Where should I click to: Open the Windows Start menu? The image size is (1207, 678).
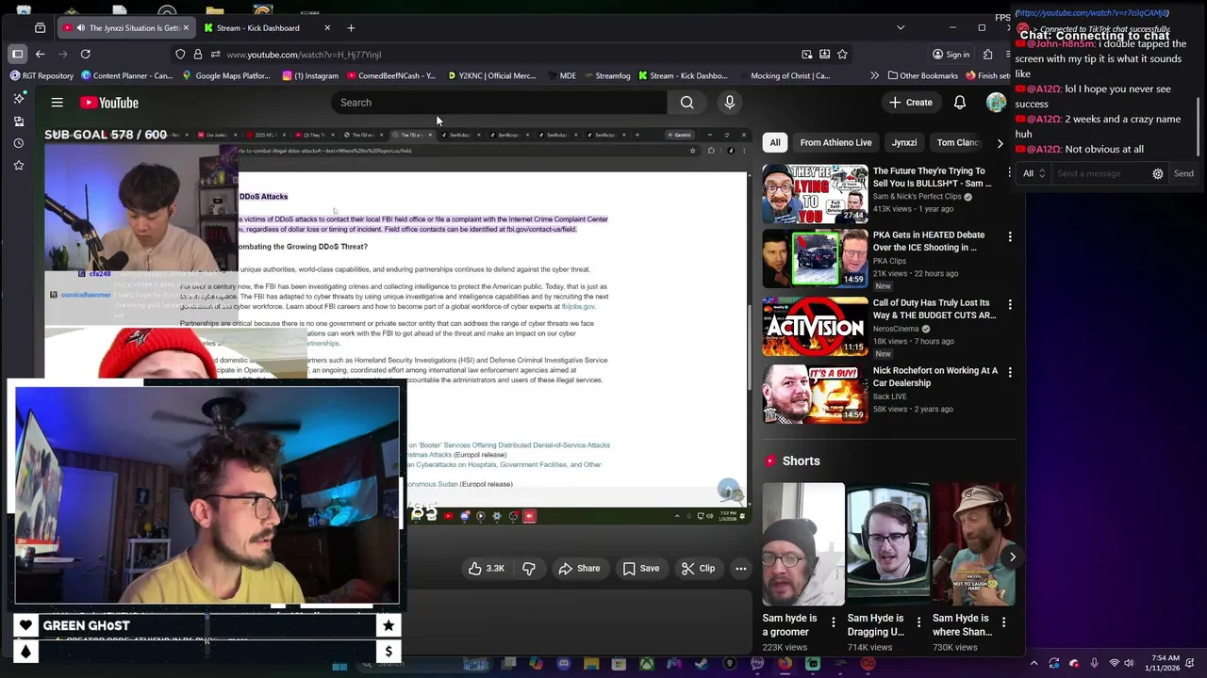coord(339,665)
